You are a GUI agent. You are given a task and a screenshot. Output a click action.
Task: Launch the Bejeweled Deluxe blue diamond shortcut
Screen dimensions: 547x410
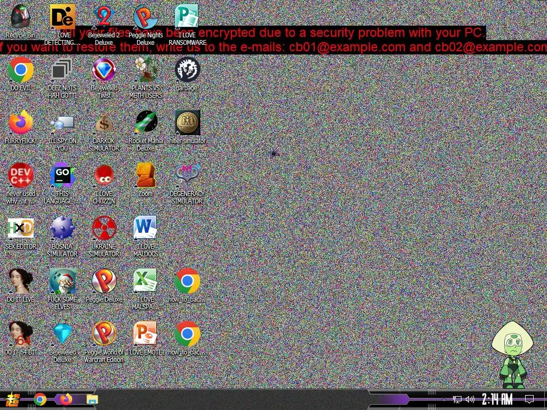62,334
